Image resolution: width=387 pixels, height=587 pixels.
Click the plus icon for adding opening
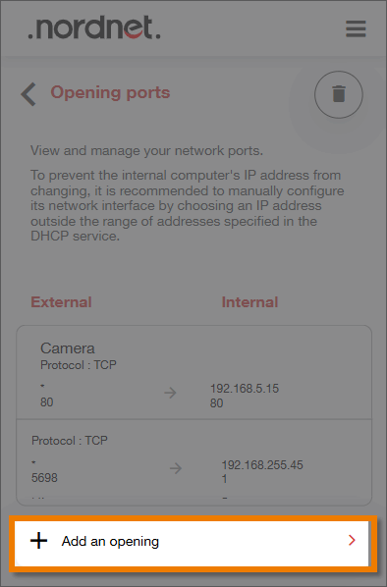coord(39,541)
